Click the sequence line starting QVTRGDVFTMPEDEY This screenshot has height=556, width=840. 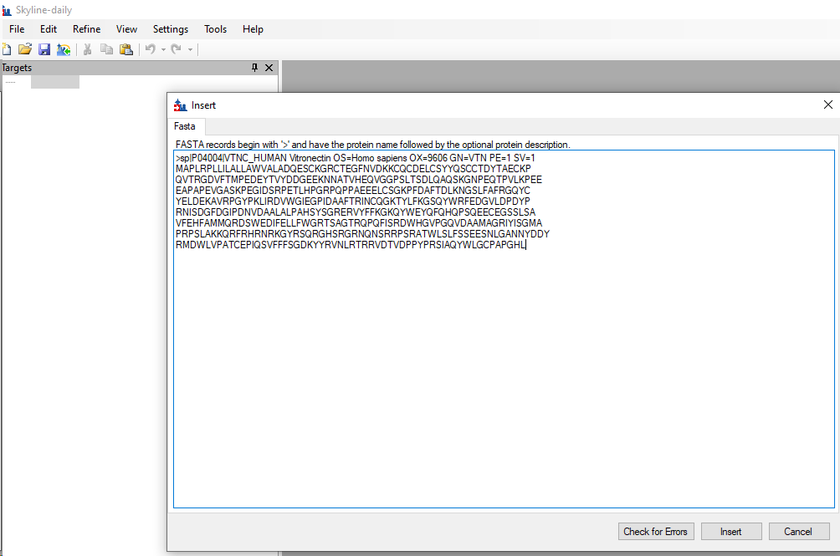(x=358, y=180)
